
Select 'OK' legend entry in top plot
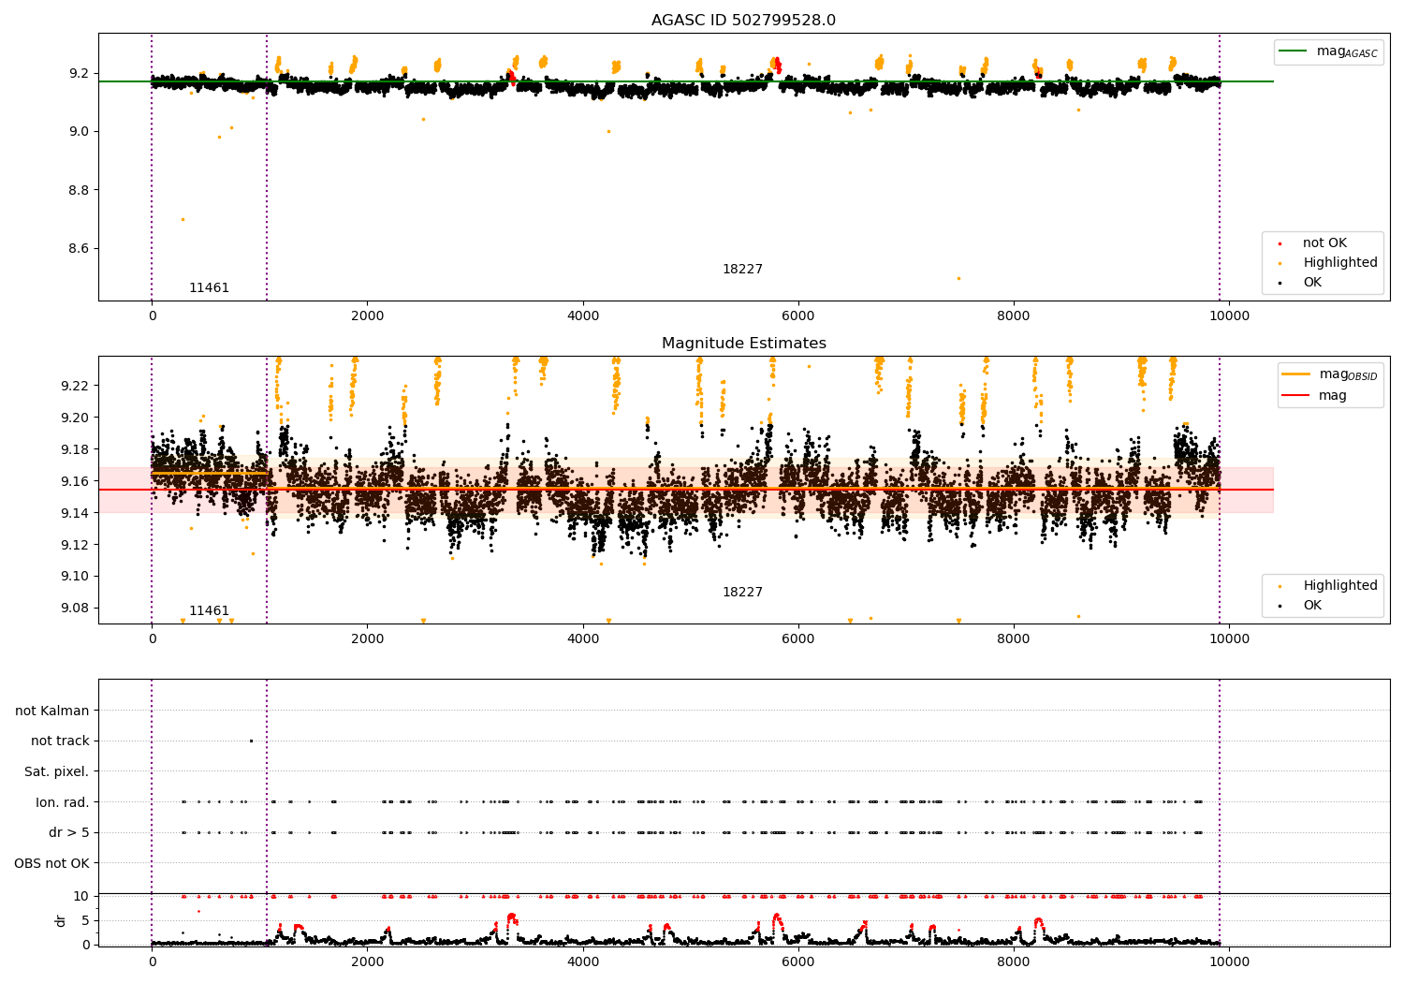coord(1312,283)
